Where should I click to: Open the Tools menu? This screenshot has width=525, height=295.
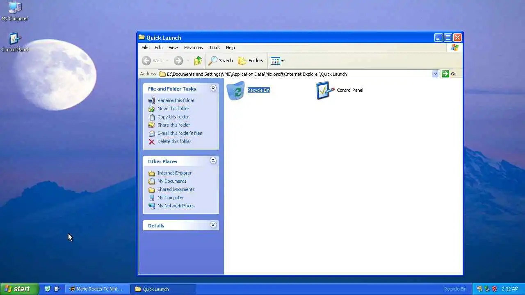(215, 48)
